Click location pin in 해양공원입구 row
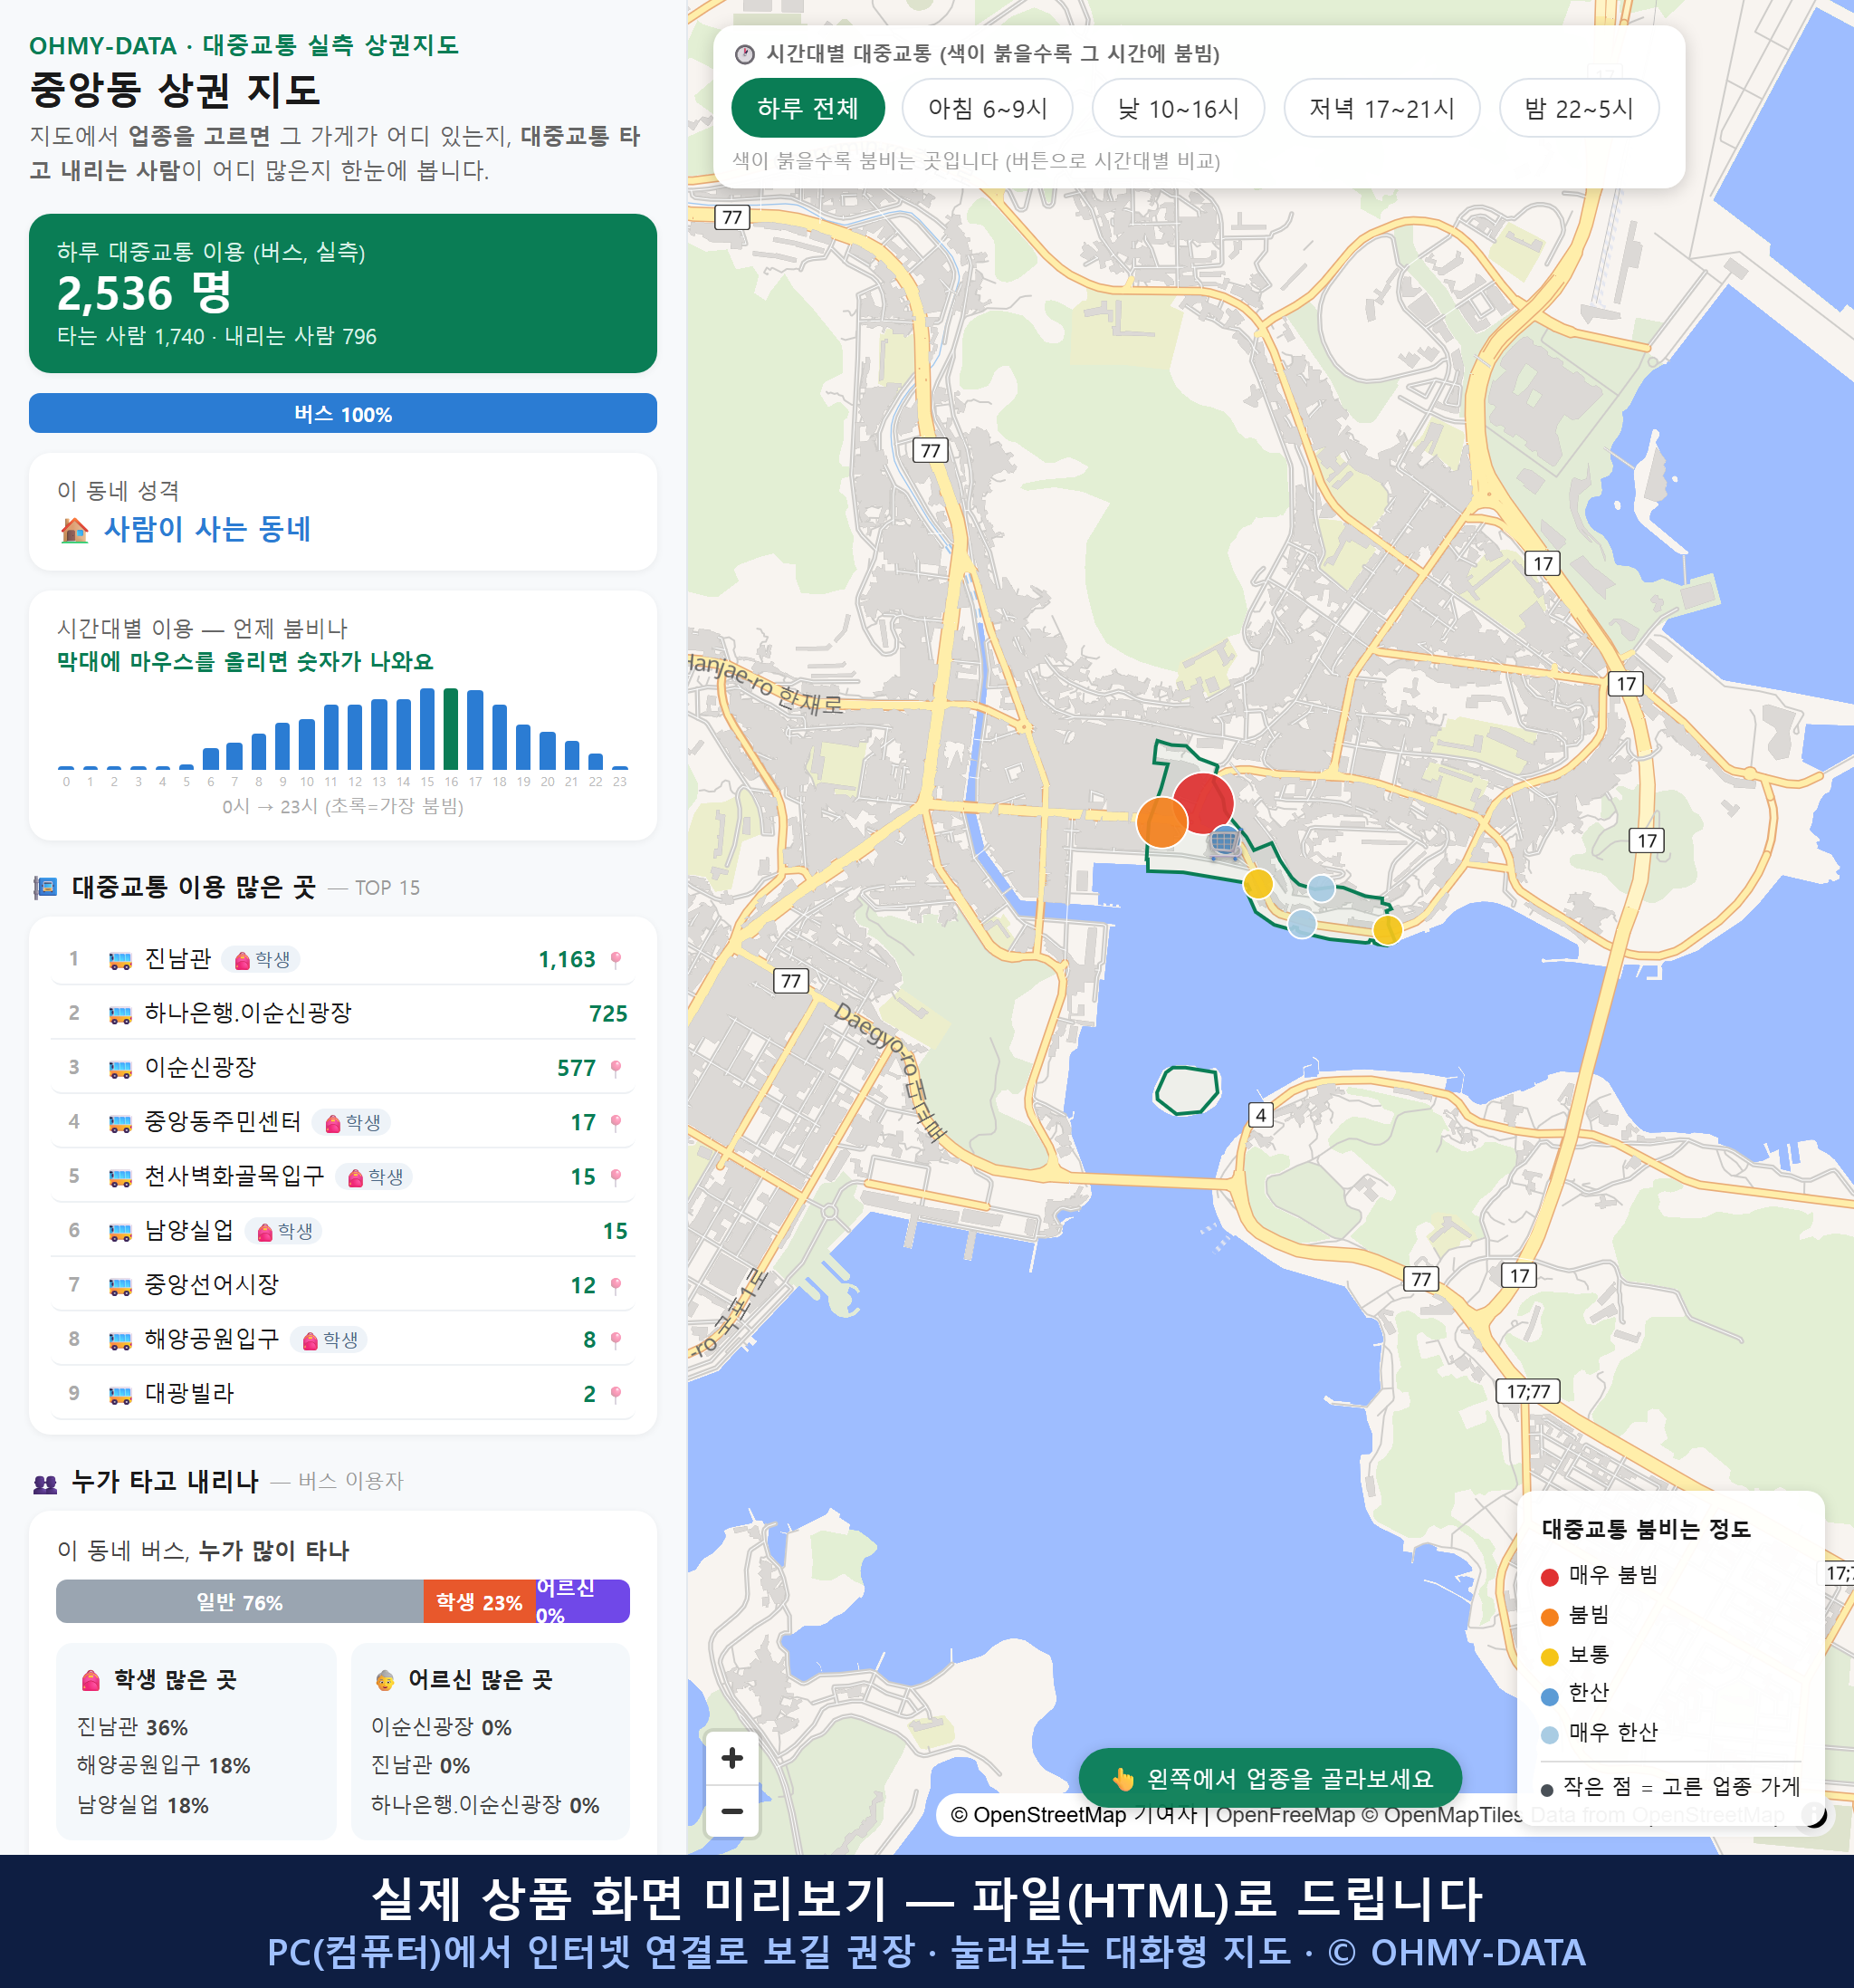 click(616, 1340)
